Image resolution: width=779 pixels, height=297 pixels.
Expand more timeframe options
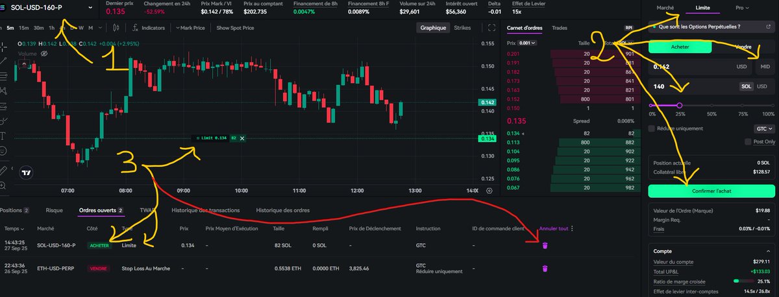pyautogui.click(x=99, y=28)
